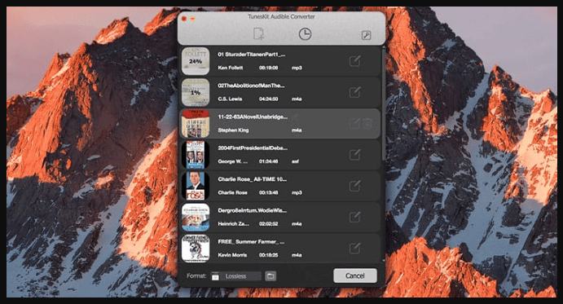Click author name Charlie Rose under the title

[233, 192]
